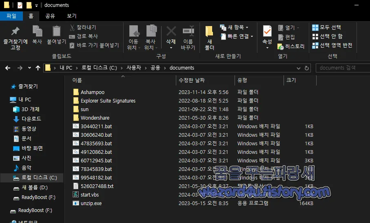370x223 pixels.
Task: Create 새 폴더 (New folder)
Action: point(209,38)
